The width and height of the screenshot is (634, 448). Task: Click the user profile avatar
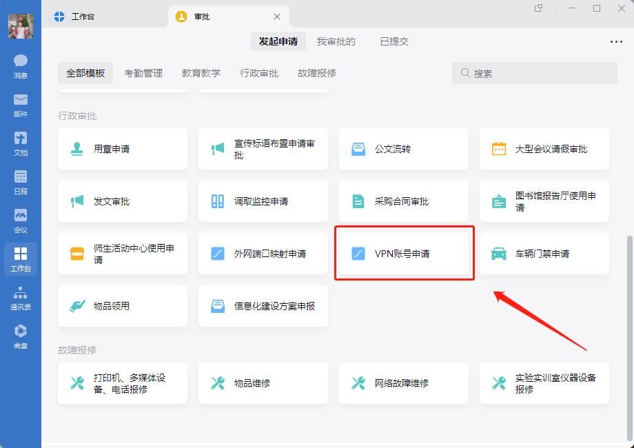(21, 26)
